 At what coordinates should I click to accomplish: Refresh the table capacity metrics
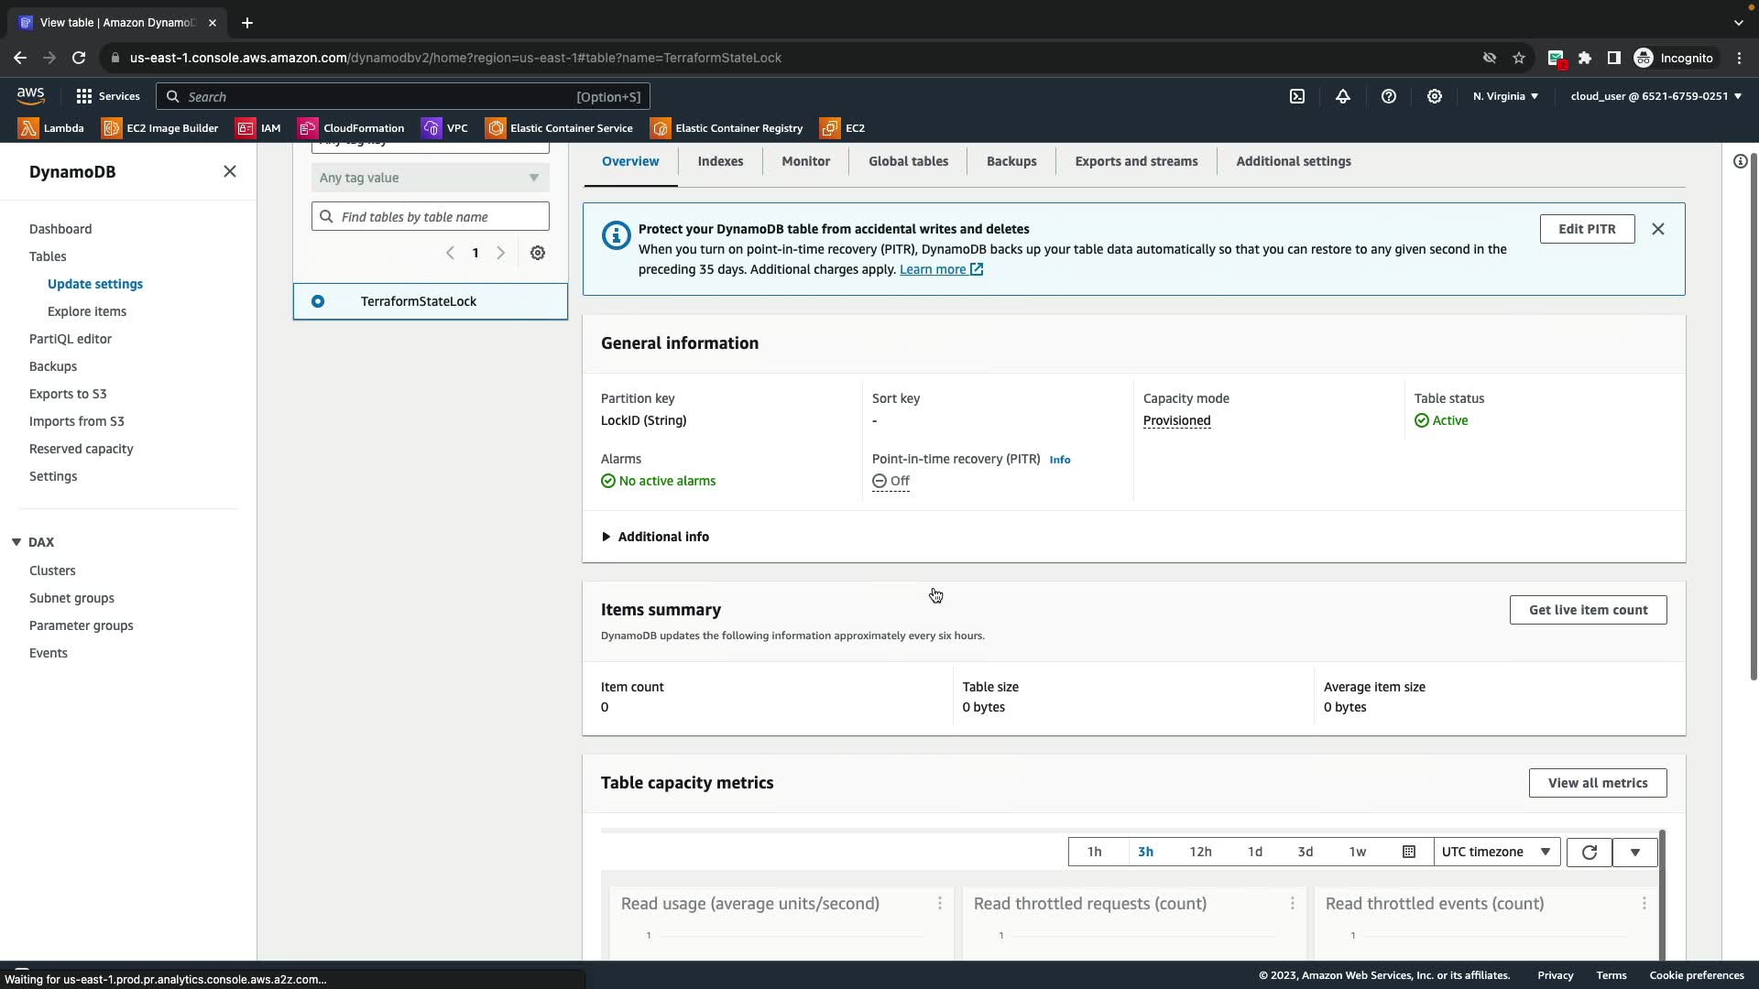click(x=1590, y=852)
